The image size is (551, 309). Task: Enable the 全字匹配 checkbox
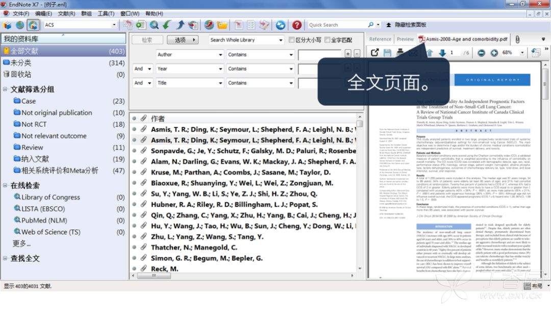coord(327,40)
